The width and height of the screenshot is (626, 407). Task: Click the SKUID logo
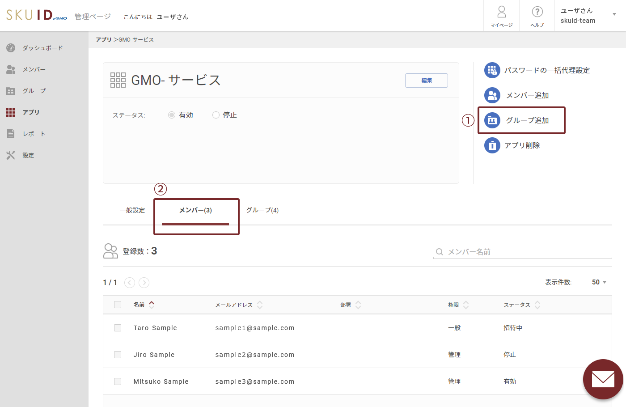(x=37, y=15)
